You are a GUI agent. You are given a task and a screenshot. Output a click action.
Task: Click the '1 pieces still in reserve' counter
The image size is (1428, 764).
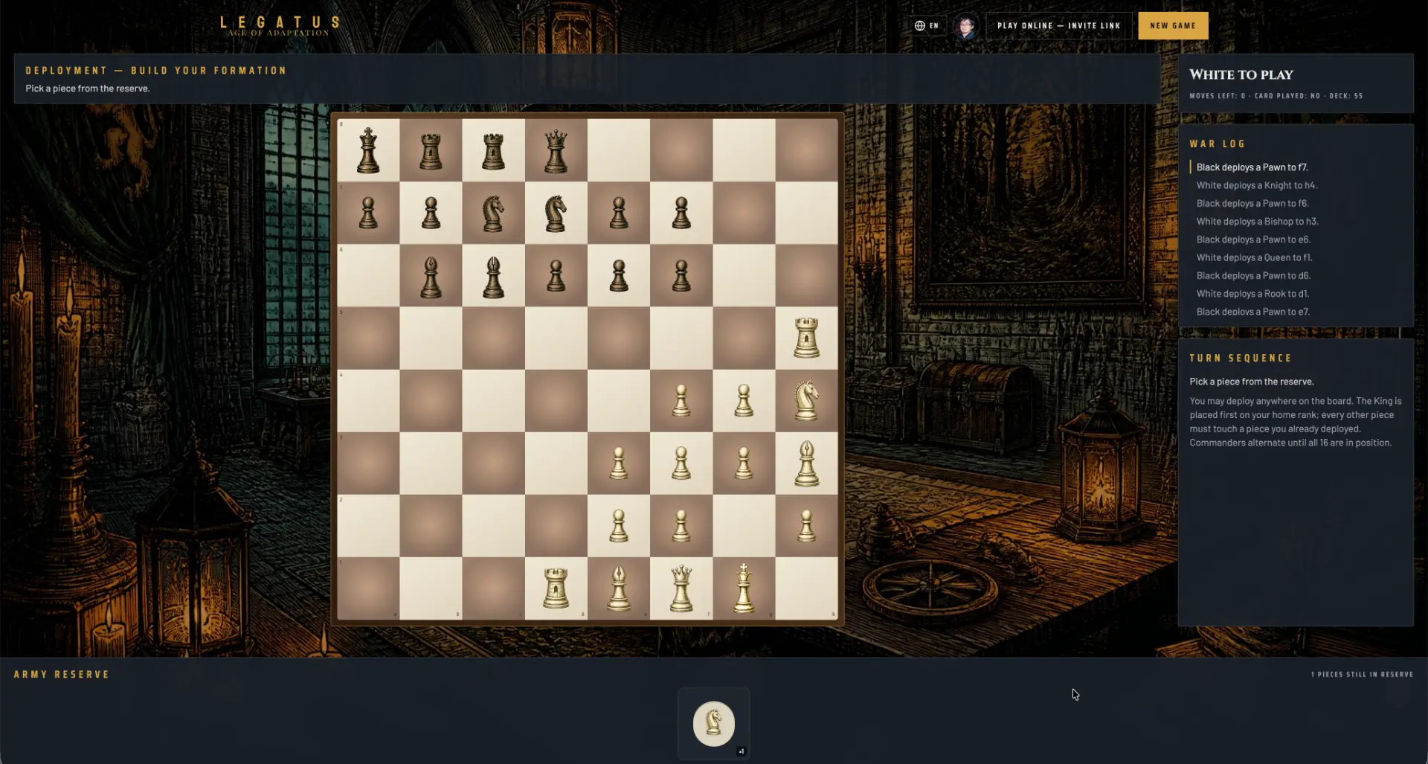point(1362,675)
